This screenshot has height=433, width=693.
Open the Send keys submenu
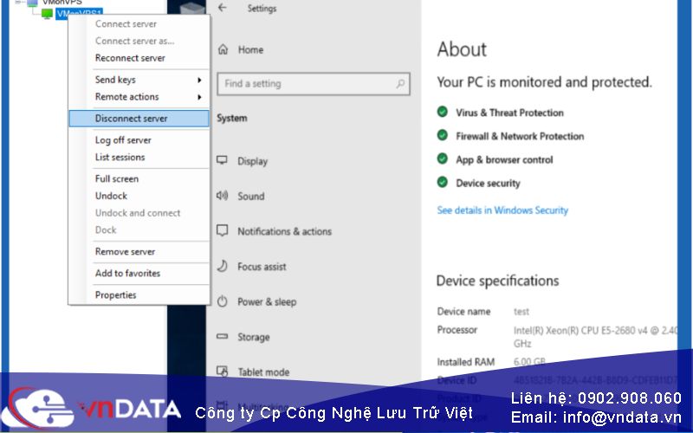click(139, 80)
